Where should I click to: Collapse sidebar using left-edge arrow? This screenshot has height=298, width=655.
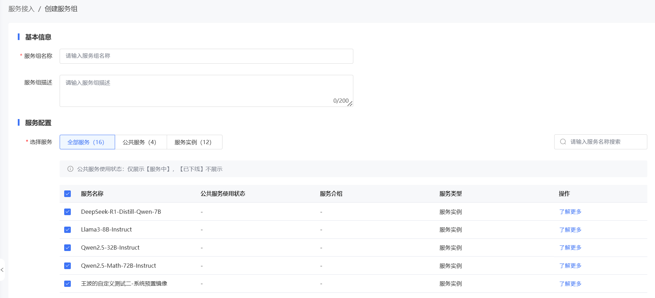(x=2, y=270)
